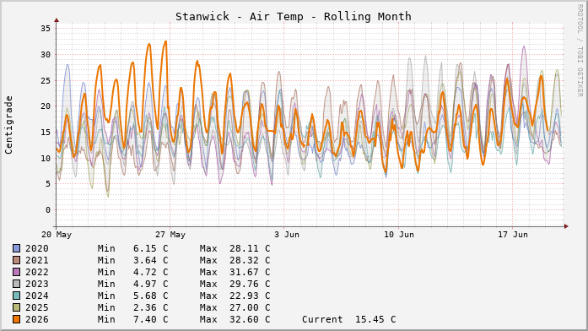Click the 2024 max value 22.93 C
The image size is (588, 331).
click(x=250, y=296)
